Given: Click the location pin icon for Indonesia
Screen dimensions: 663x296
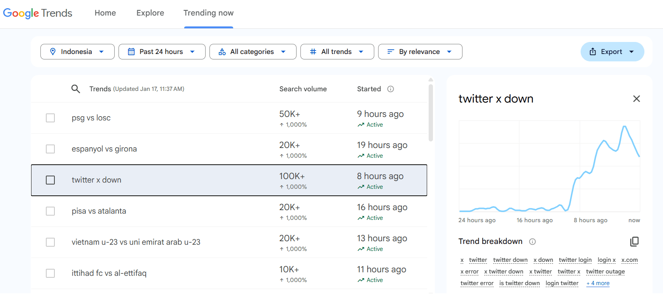Looking at the screenshot, I should tap(53, 52).
